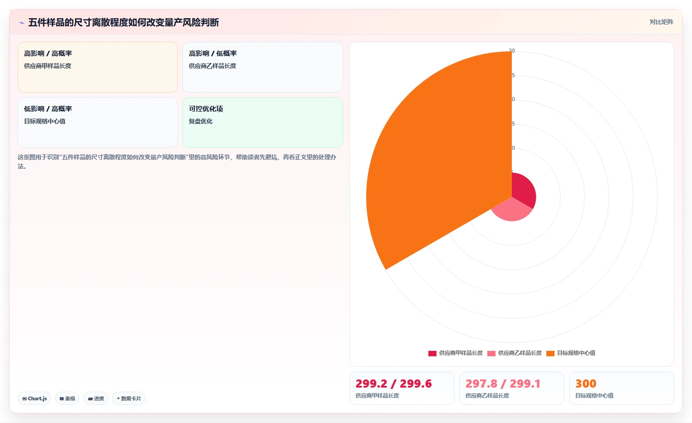Image resolution: width=692 pixels, height=423 pixels.
Task: Click the 对比矩阵 label
Action: click(x=661, y=22)
